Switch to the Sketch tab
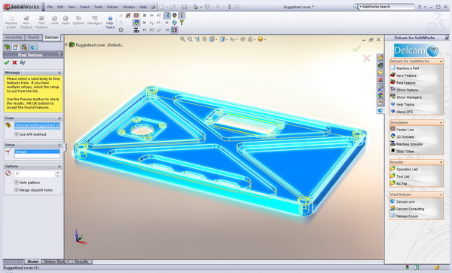 pos(33,38)
